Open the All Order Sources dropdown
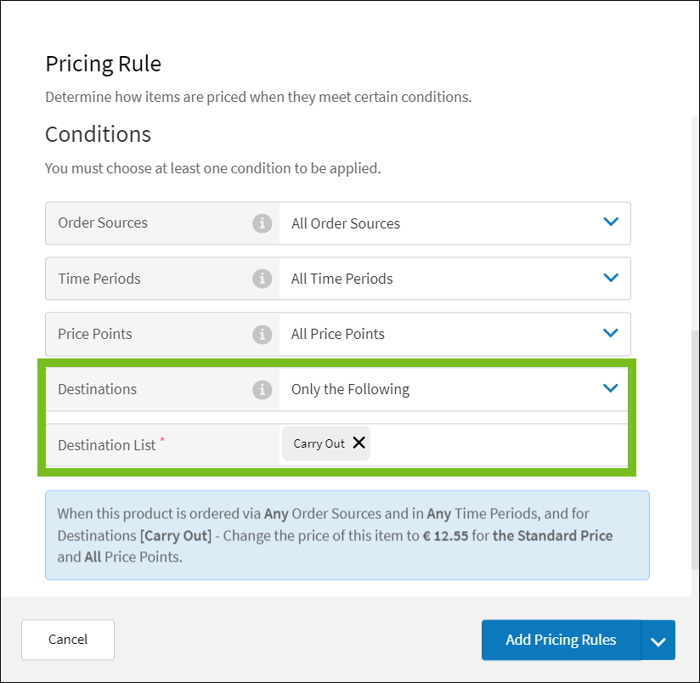The width and height of the screenshot is (700, 683). pos(454,223)
